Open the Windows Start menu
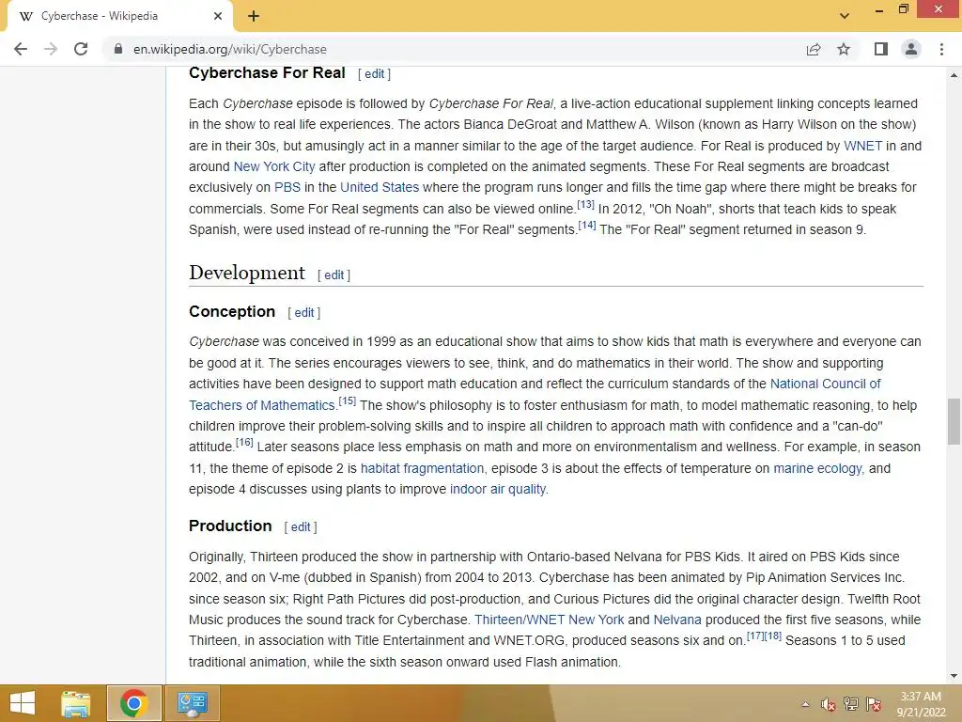Viewport: 962px width, 722px height. (x=23, y=703)
